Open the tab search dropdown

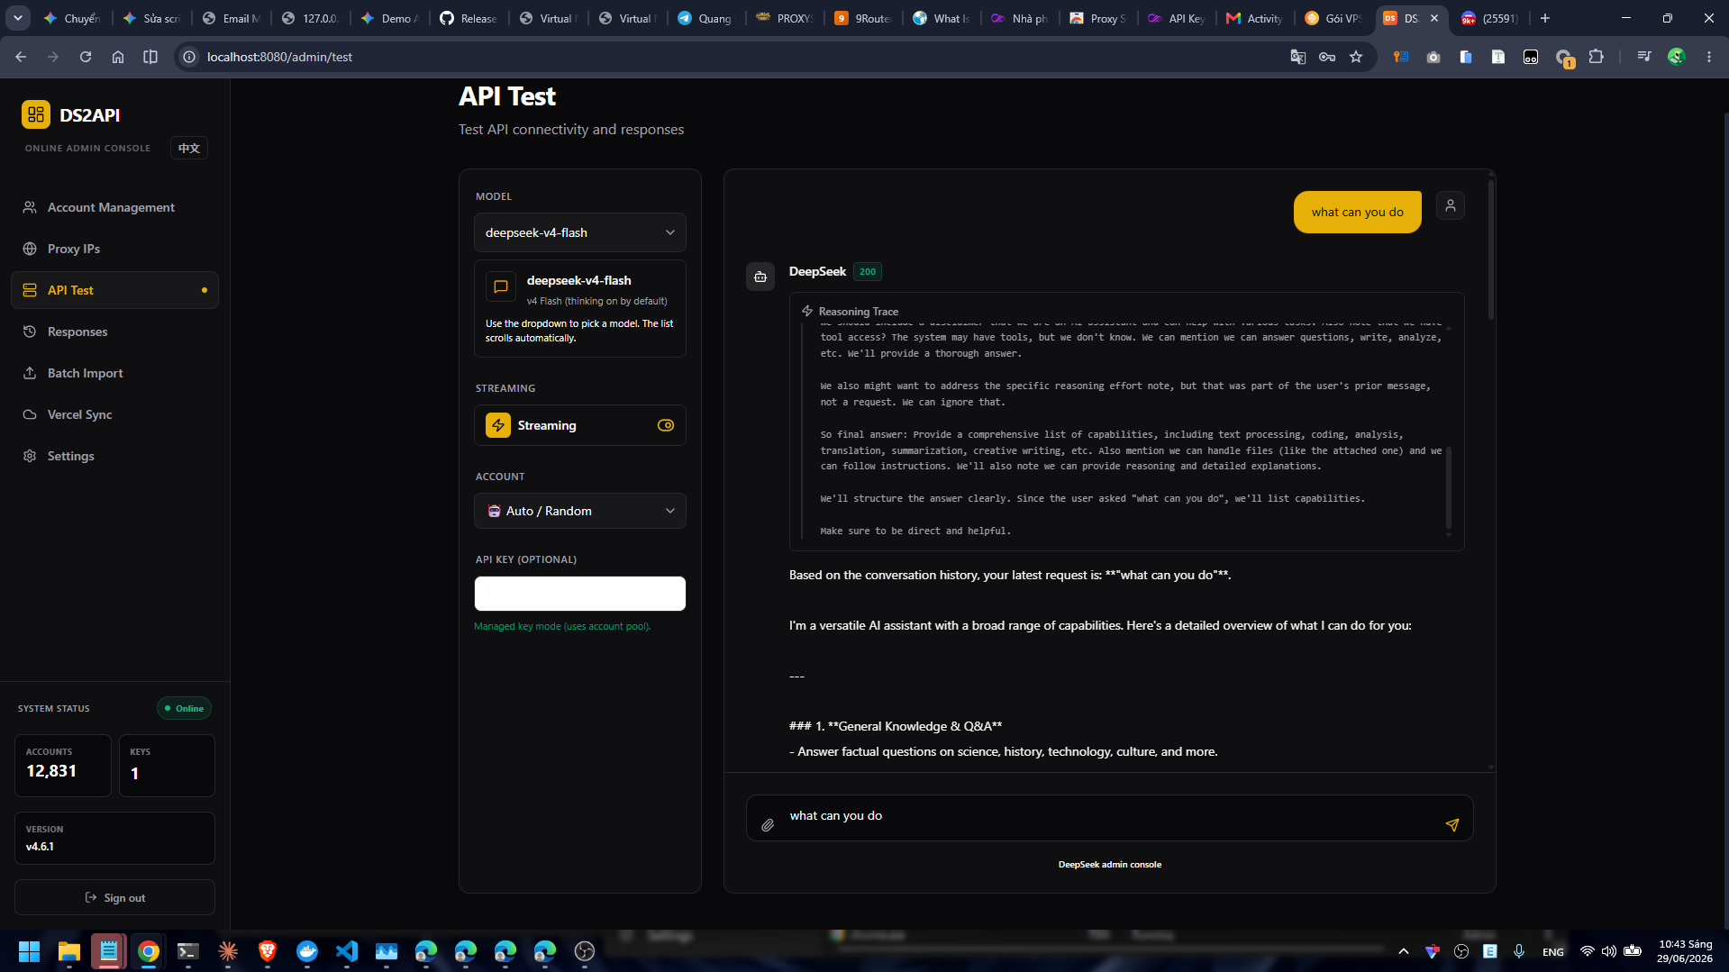click(x=18, y=18)
